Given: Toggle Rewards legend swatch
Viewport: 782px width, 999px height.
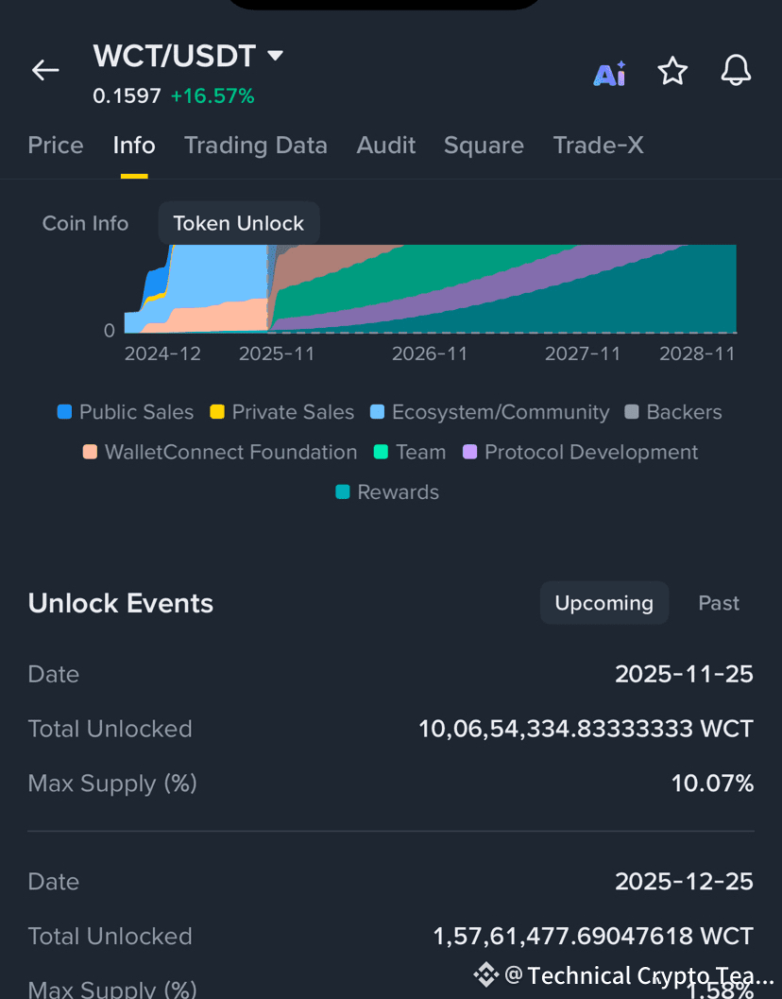Looking at the screenshot, I should (343, 492).
